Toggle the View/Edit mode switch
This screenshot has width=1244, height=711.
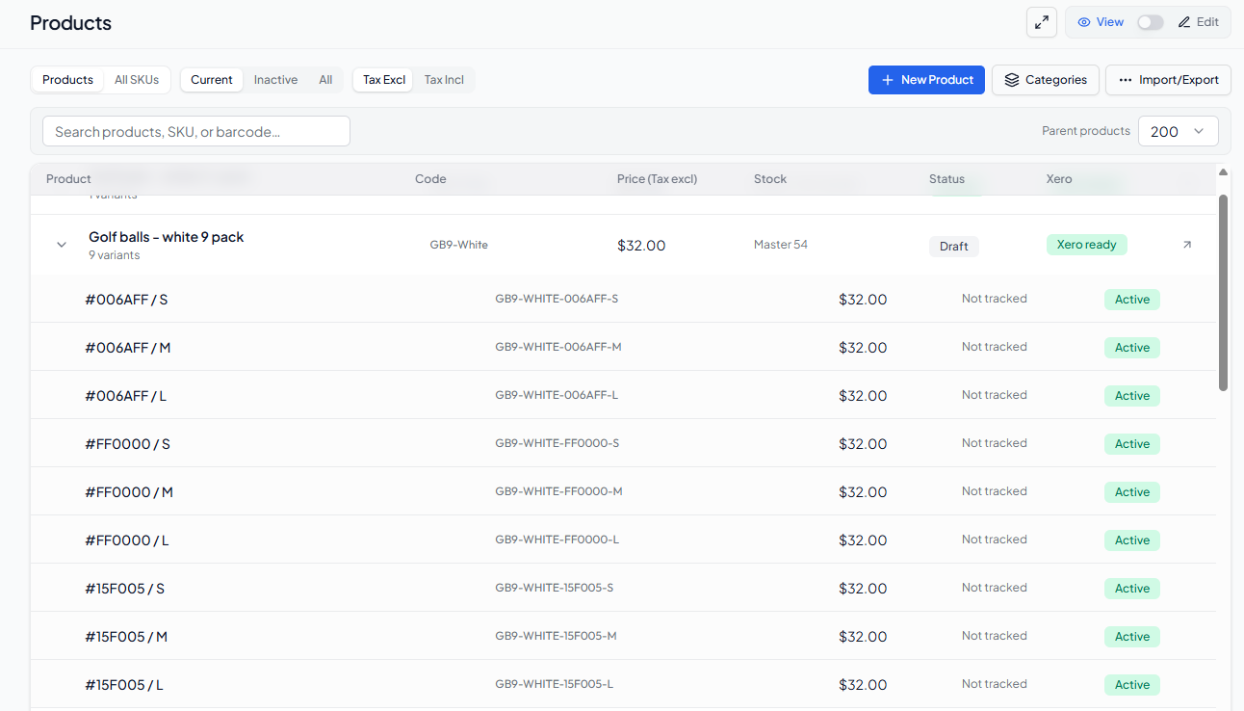click(x=1151, y=22)
